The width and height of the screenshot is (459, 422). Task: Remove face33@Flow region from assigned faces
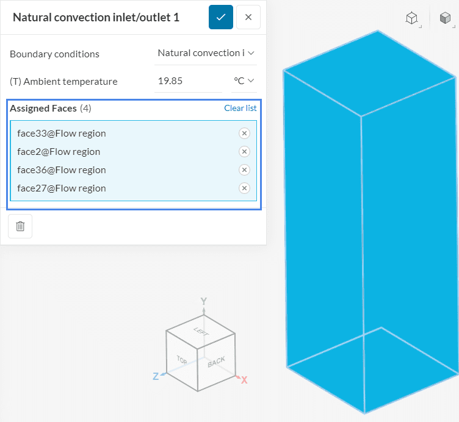click(244, 134)
